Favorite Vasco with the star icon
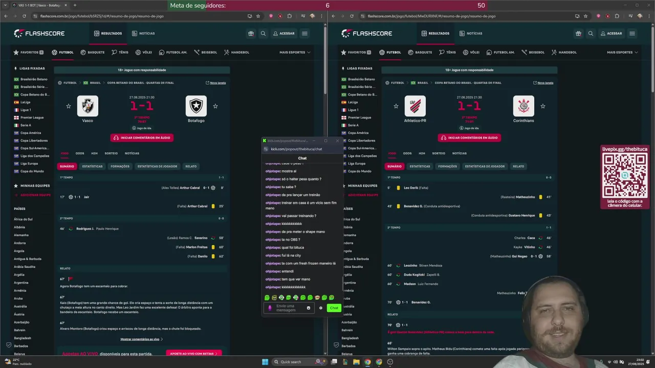Viewport: 655px width, 368px height. [69, 106]
